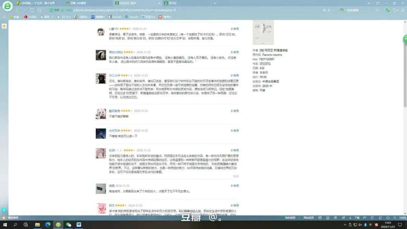Open the orange-icon bookmark at bar end
The height and width of the screenshot is (229, 407).
click(x=165, y=17)
